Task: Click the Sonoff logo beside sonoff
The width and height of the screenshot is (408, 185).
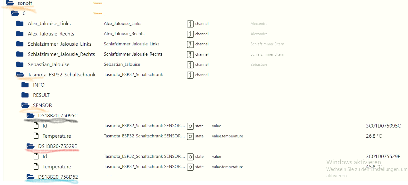Action: click(x=97, y=3)
